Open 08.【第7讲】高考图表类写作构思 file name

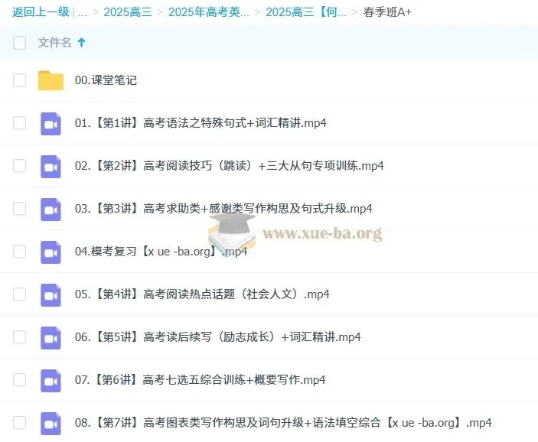pyautogui.click(x=283, y=423)
